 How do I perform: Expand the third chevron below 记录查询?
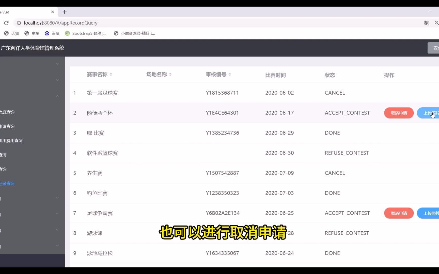point(57,230)
